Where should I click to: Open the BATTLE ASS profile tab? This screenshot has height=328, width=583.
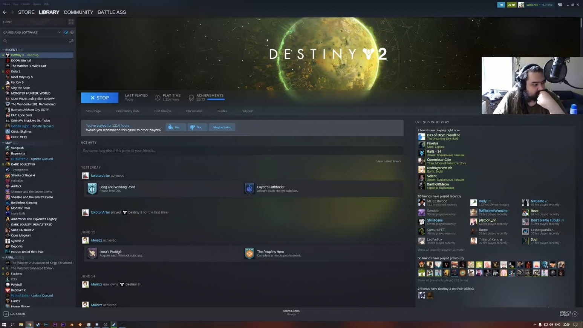(x=112, y=12)
